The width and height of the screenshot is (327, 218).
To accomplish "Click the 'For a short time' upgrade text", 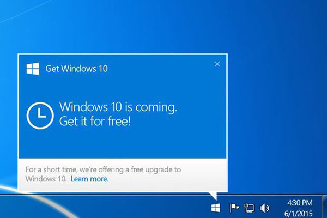I will point(103,174).
